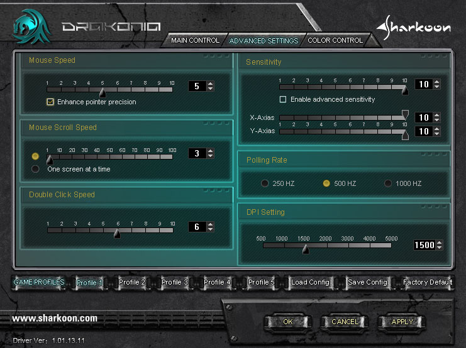The image size is (466, 348).
Task: Open Advanced Settings tab
Action: pyautogui.click(x=264, y=41)
